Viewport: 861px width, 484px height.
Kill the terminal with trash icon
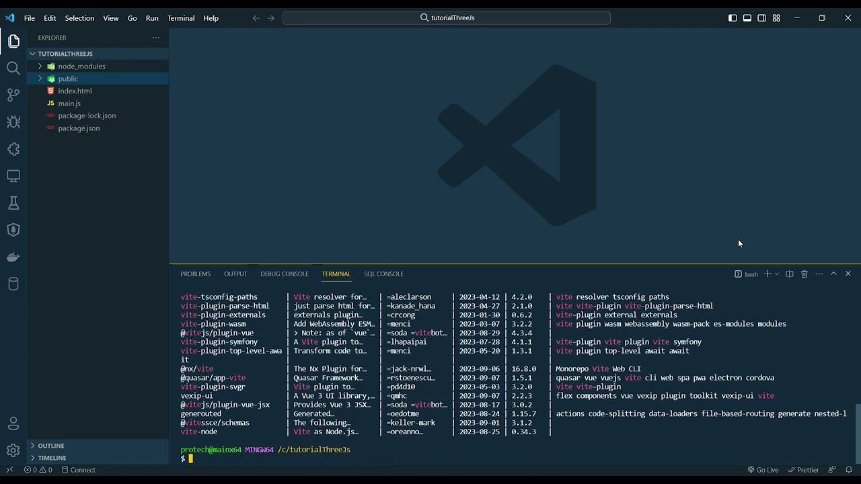coord(804,274)
